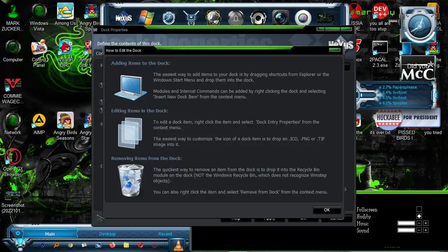This screenshot has width=448, height=252.
Task: Launch ANGER BIRD desktop shortcut
Action: [x=65, y=54]
